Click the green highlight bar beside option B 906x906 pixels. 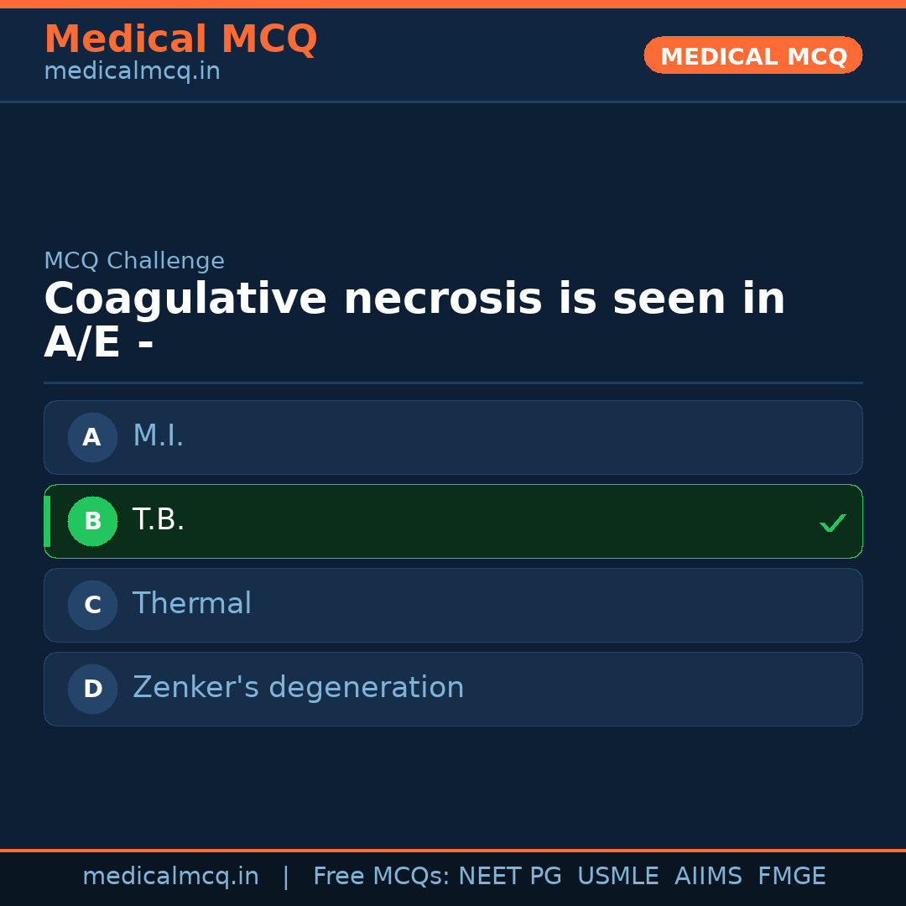coord(47,521)
